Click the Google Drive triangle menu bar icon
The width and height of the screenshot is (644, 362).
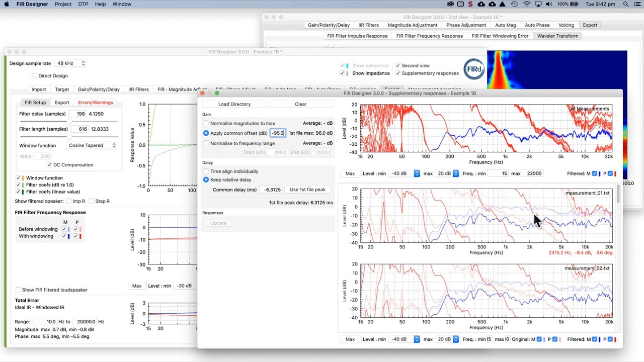pos(502,4)
